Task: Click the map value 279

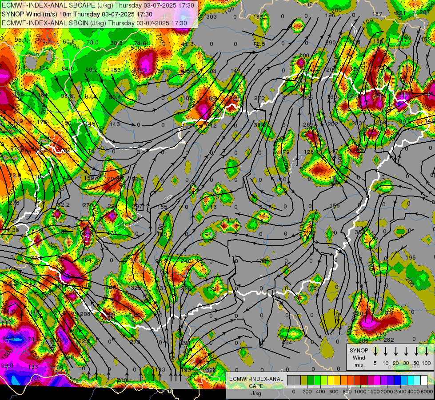Action: (x=135, y=342)
